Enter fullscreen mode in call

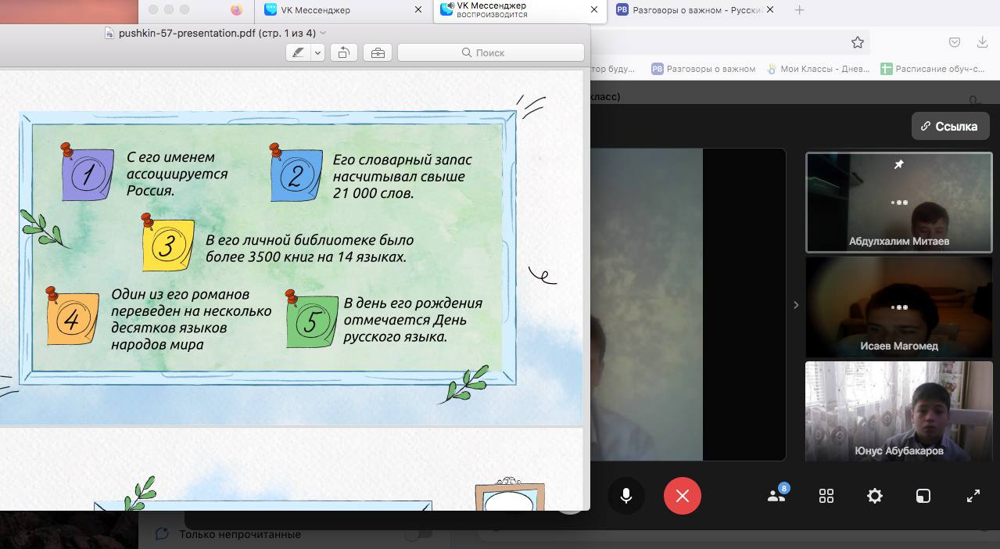973,496
